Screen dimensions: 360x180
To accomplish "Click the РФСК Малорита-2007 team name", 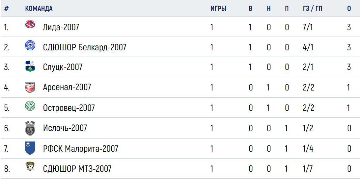I will (x=81, y=148).
